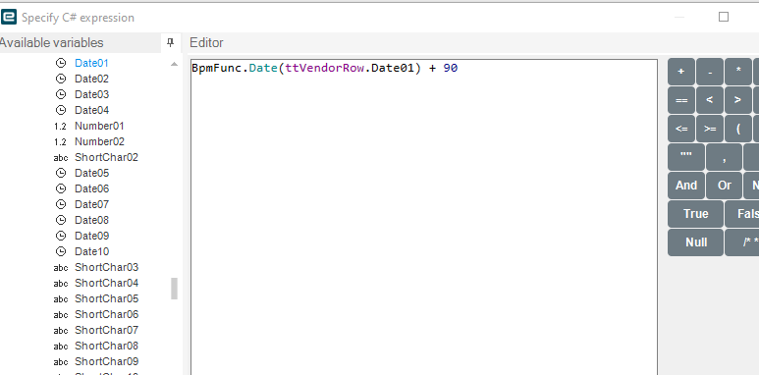Image resolution: width=759 pixels, height=375 pixels.
Task: Select the Date02 variable
Action: click(91, 79)
